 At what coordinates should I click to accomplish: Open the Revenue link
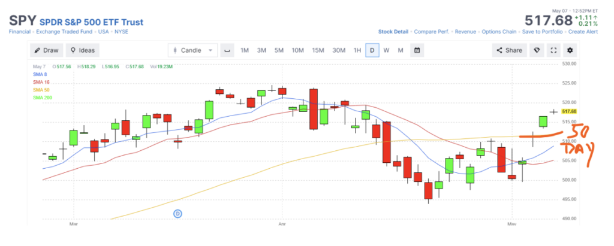click(465, 32)
